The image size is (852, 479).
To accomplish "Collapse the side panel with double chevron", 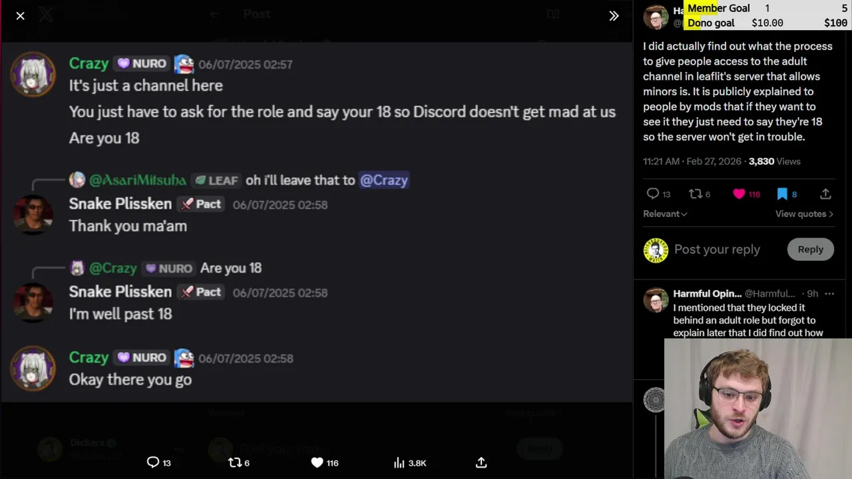I will click(x=614, y=15).
